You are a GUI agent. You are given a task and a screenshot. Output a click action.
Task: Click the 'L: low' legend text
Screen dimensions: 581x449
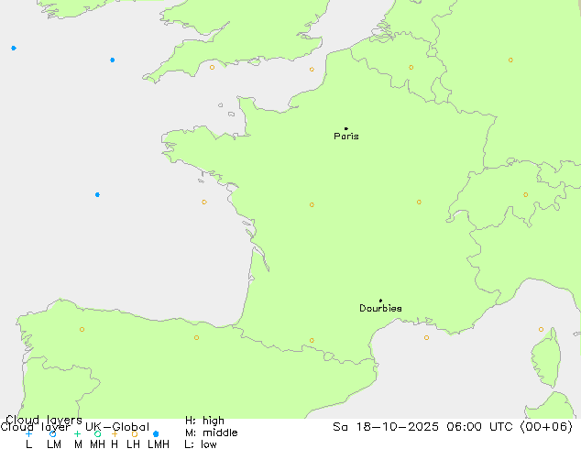pyautogui.click(x=201, y=444)
